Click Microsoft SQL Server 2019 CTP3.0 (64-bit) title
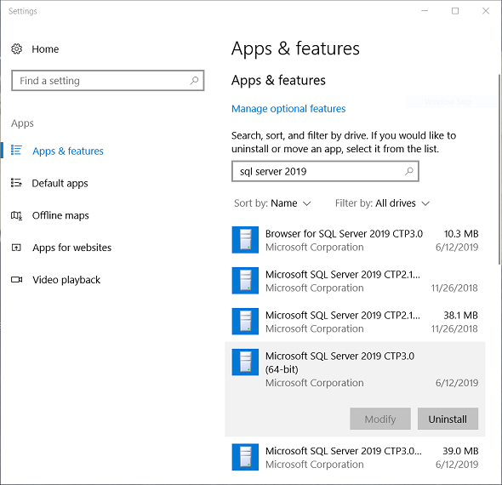This screenshot has height=485, width=502. click(339, 362)
